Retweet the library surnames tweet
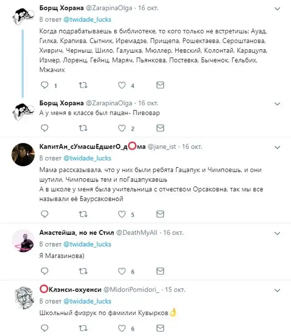The image size is (291, 336). (83, 85)
